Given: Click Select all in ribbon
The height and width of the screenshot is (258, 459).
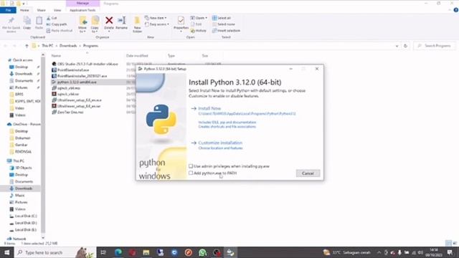Looking at the screenshot, I should (222, 18).
